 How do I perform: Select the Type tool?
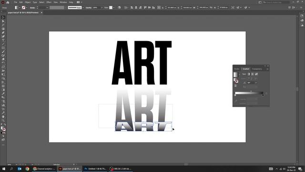[3, 40]
